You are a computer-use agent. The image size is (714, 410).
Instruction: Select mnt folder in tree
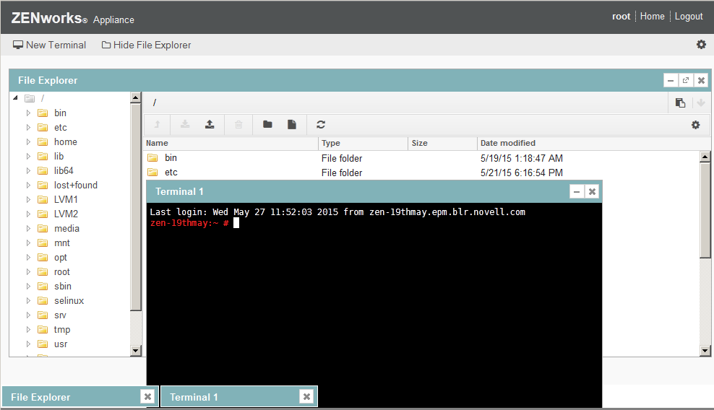[62, 243]
